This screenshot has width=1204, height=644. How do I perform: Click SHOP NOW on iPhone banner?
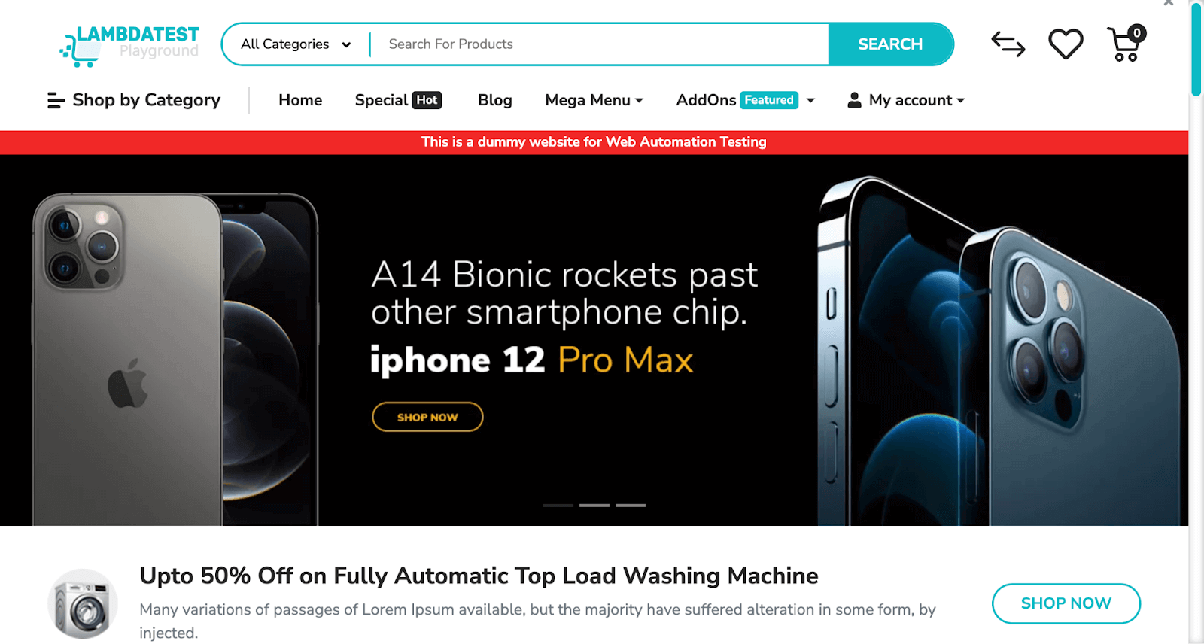427,417
